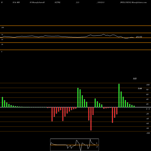
Task: Click the MR axis label -60
Action: (147, 124)
